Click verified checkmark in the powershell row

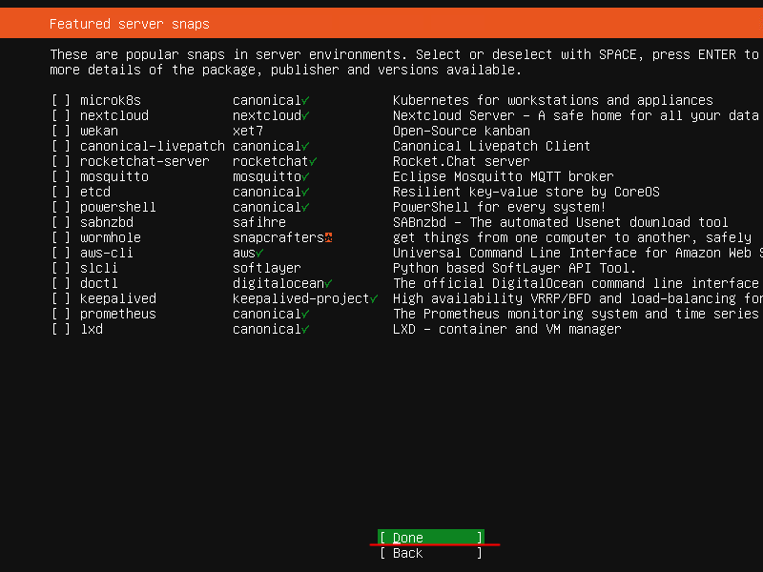tap(305, 208)
